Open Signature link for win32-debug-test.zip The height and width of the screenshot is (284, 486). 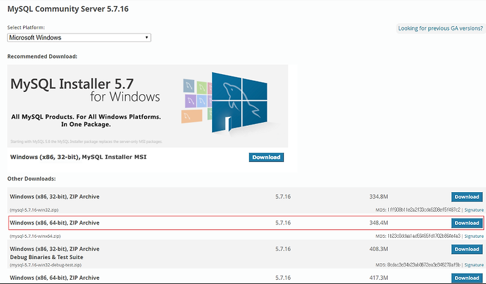pyautogui.click(x=474, y=265)
